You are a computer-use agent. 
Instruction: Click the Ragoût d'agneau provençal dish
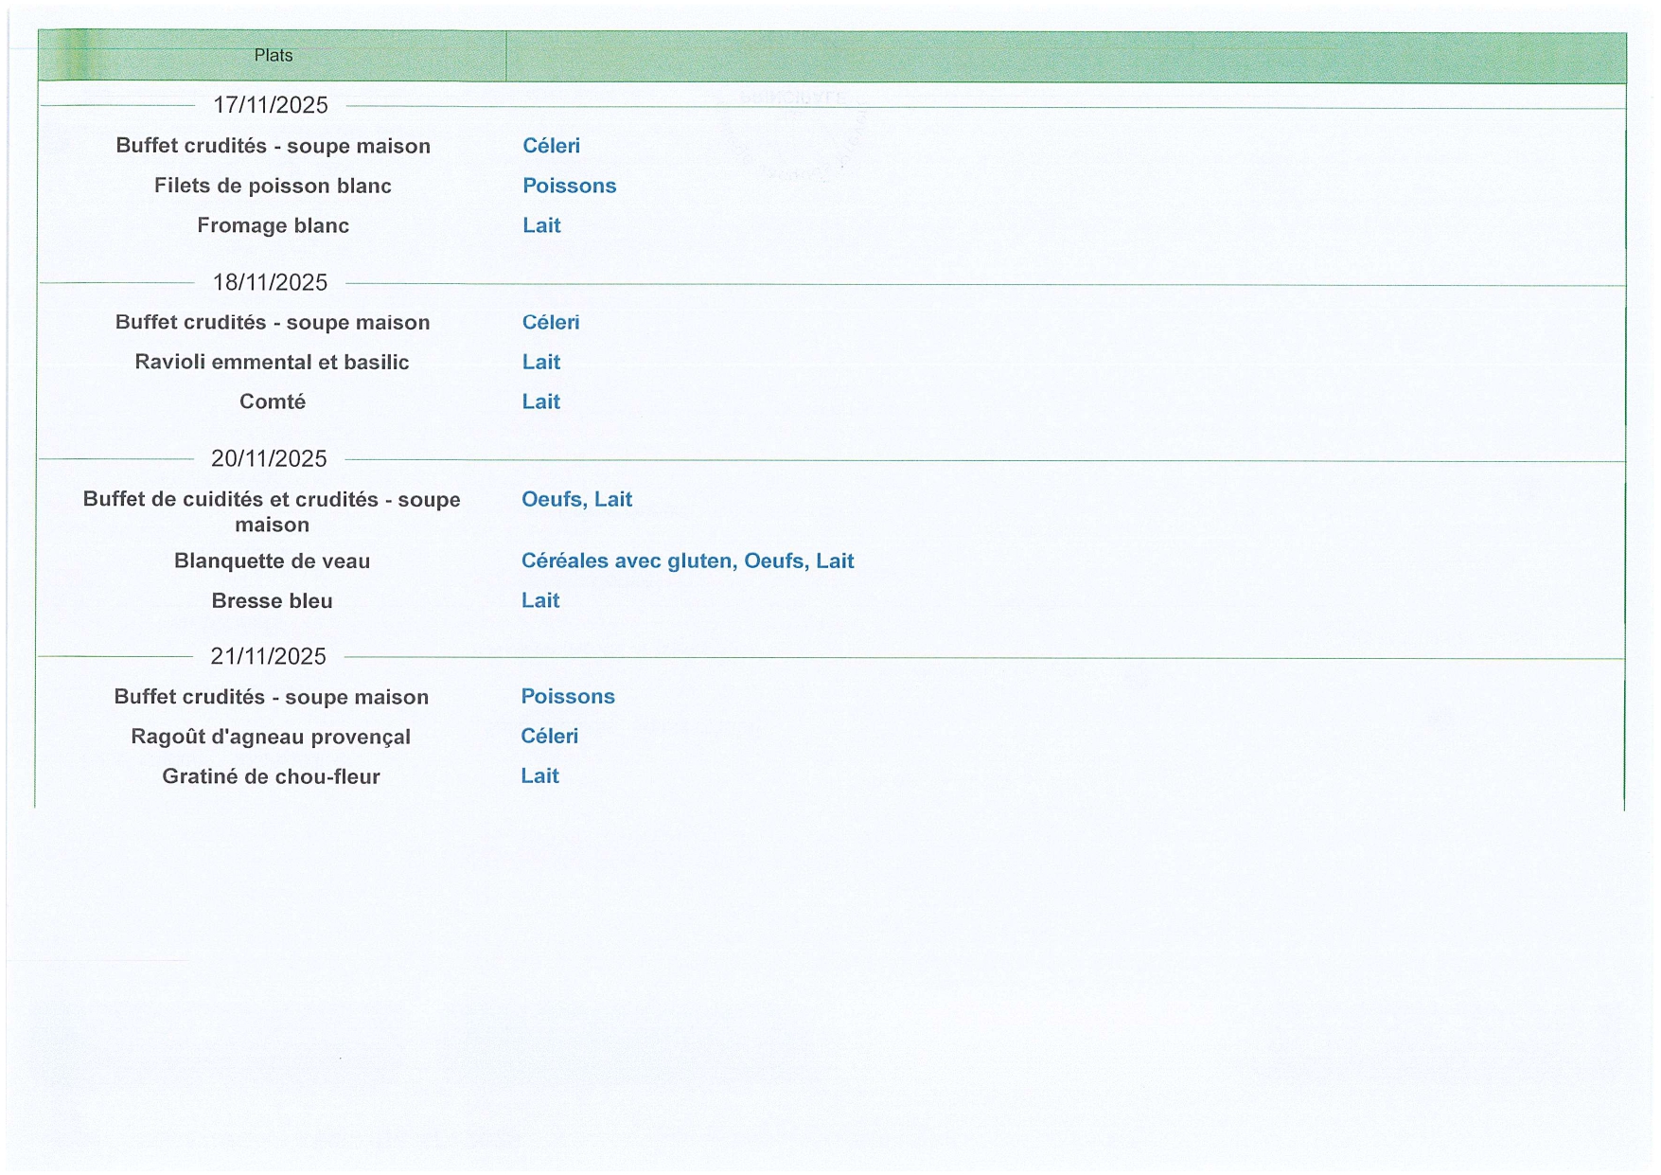point(271,737)
